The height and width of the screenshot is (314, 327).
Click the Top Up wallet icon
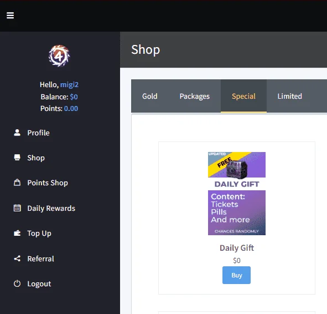click(17, 233)
